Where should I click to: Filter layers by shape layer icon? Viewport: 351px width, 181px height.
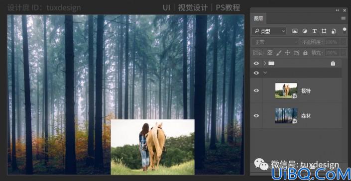tap(324, 31)
